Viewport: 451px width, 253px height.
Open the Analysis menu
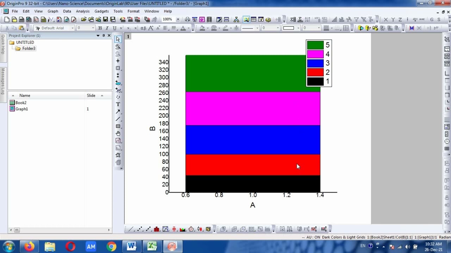[83, 11]
